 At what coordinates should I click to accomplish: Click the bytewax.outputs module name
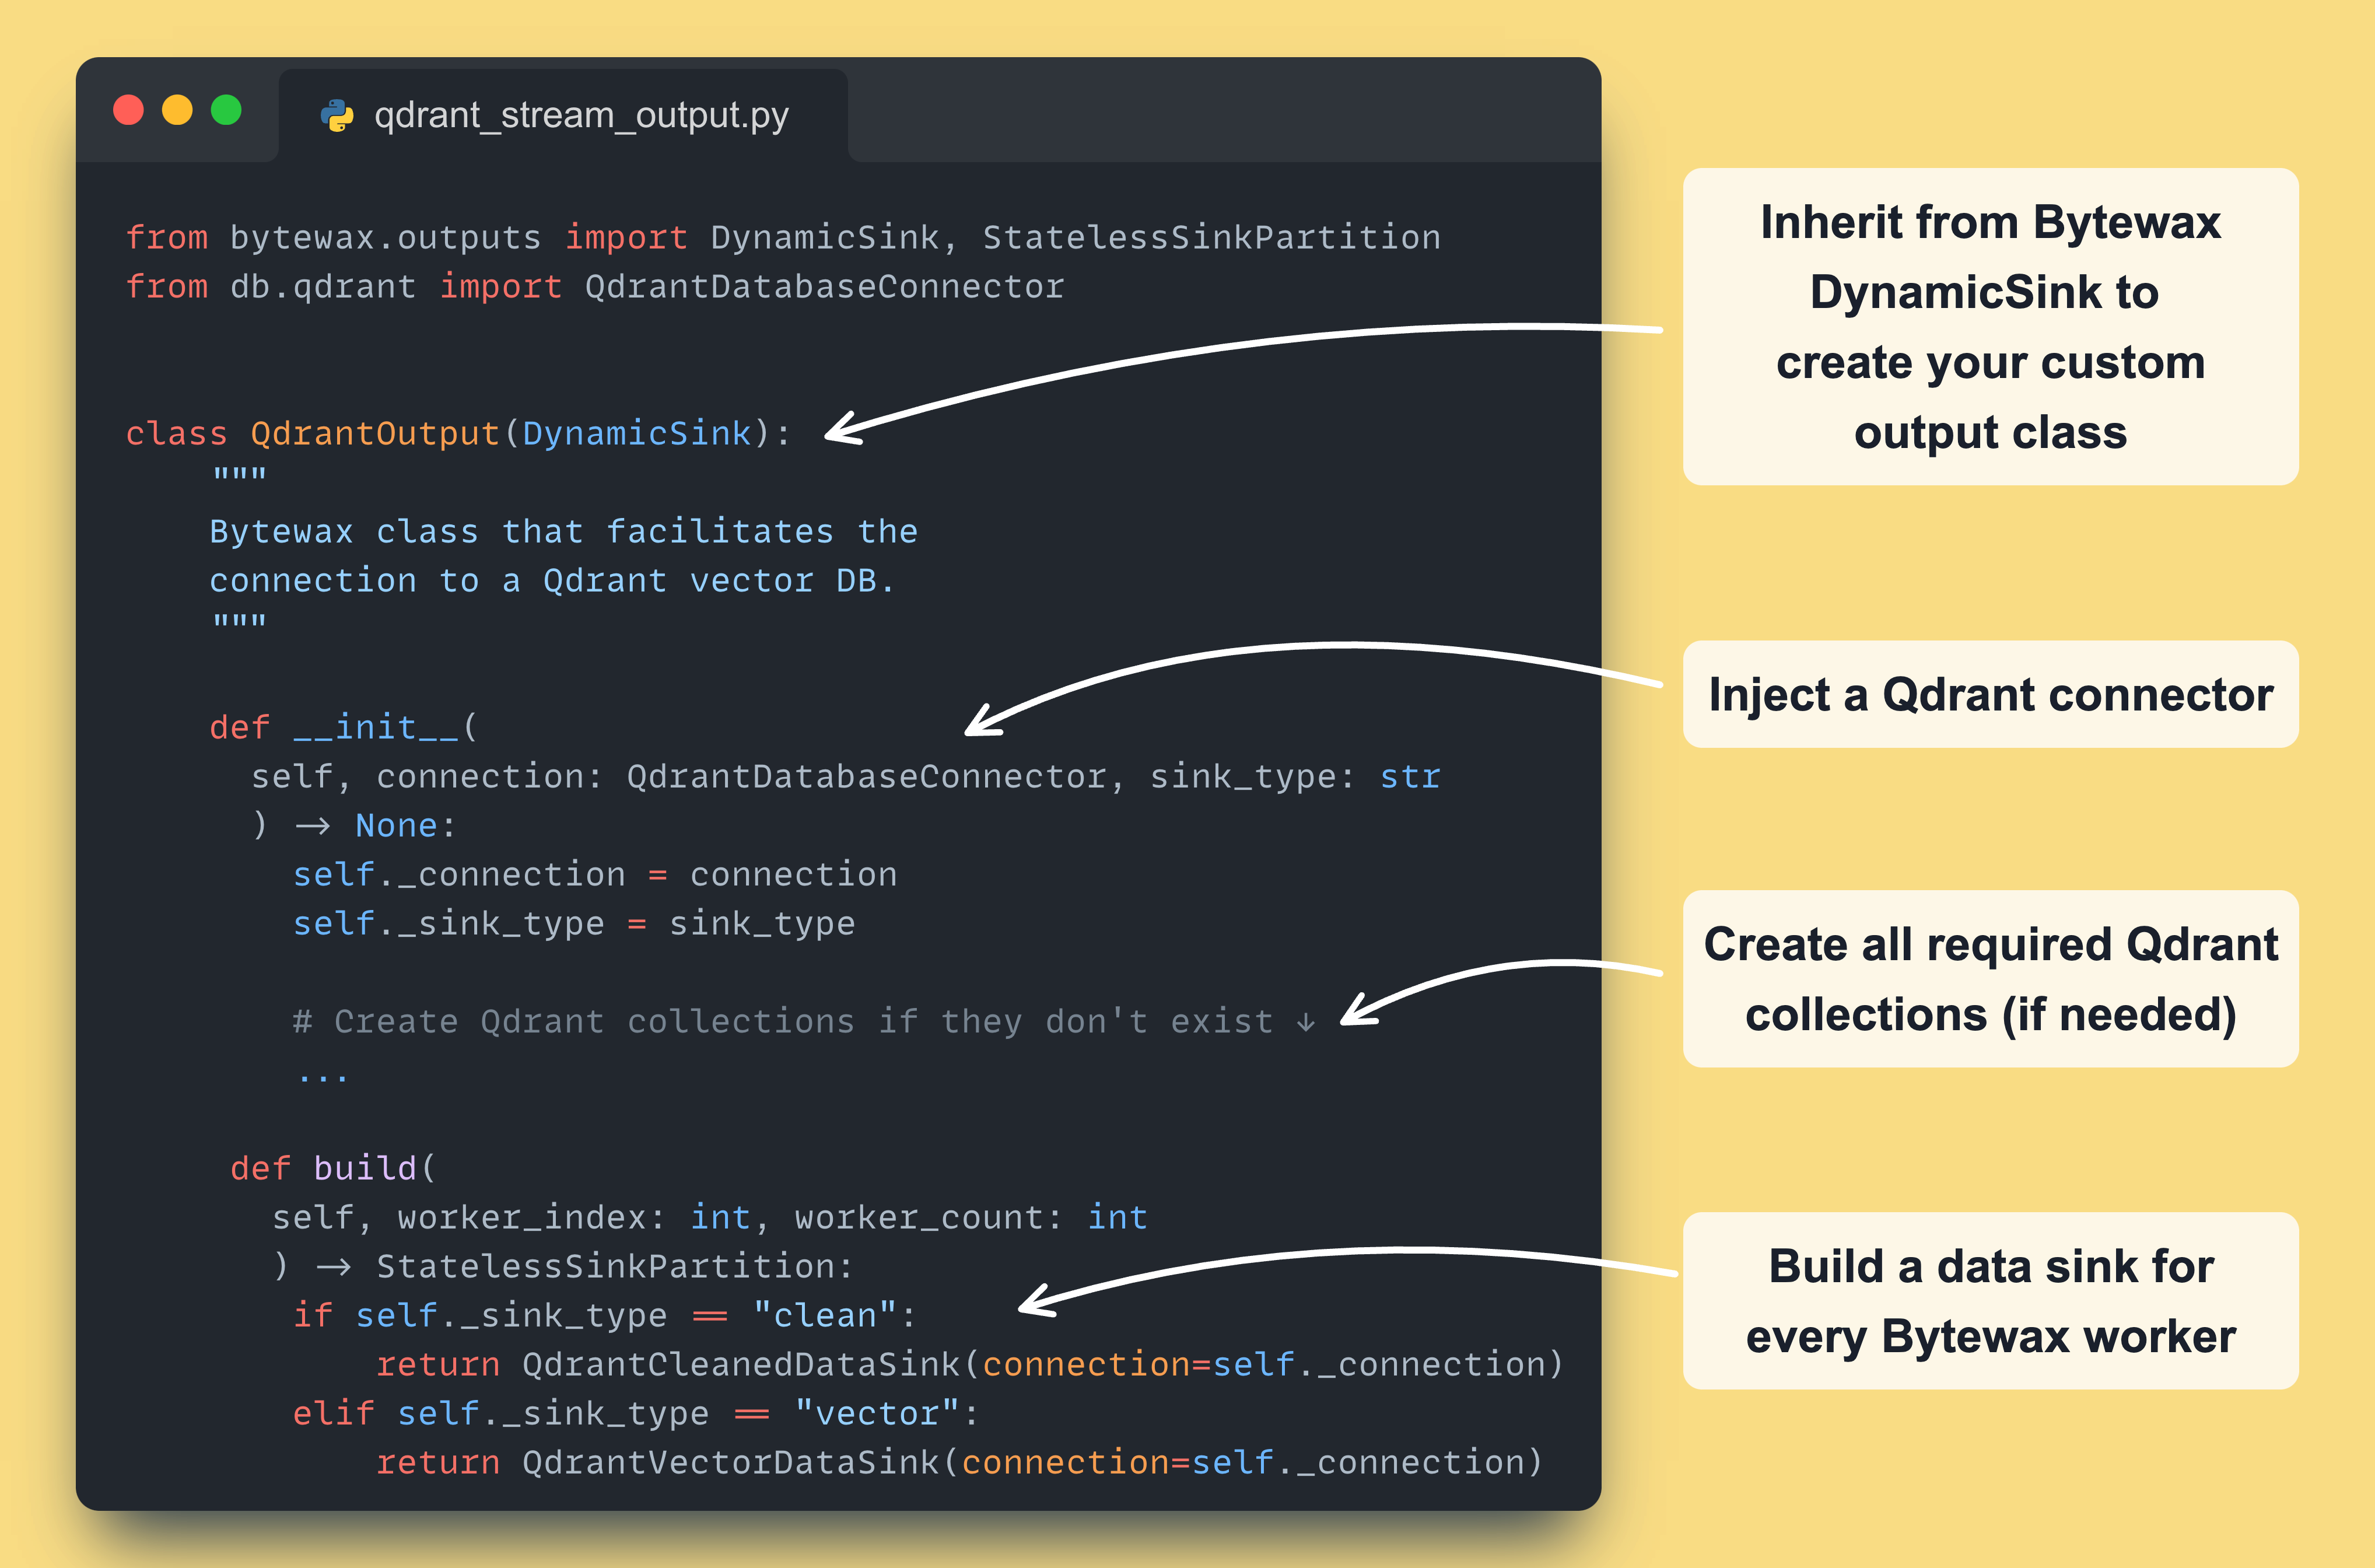[385, 238]
